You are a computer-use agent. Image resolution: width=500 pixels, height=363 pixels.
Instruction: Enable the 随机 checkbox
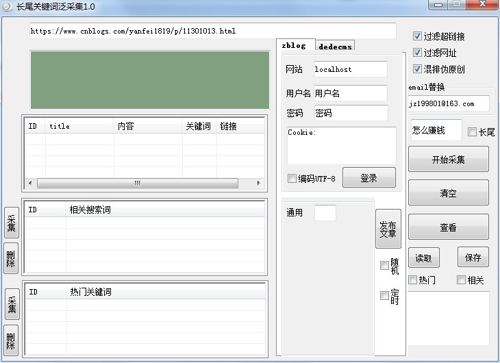pyautogui.click(x=384, y=265)
